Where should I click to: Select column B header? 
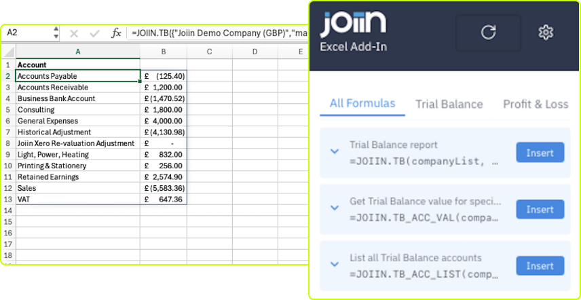pos(164,52)
